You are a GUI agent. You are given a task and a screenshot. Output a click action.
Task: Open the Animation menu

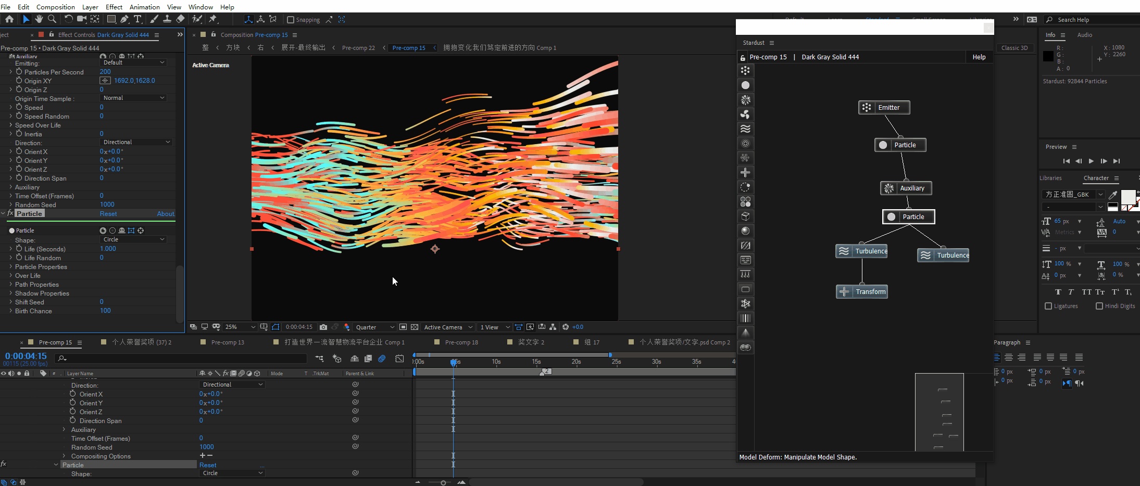tap(145, 7)
